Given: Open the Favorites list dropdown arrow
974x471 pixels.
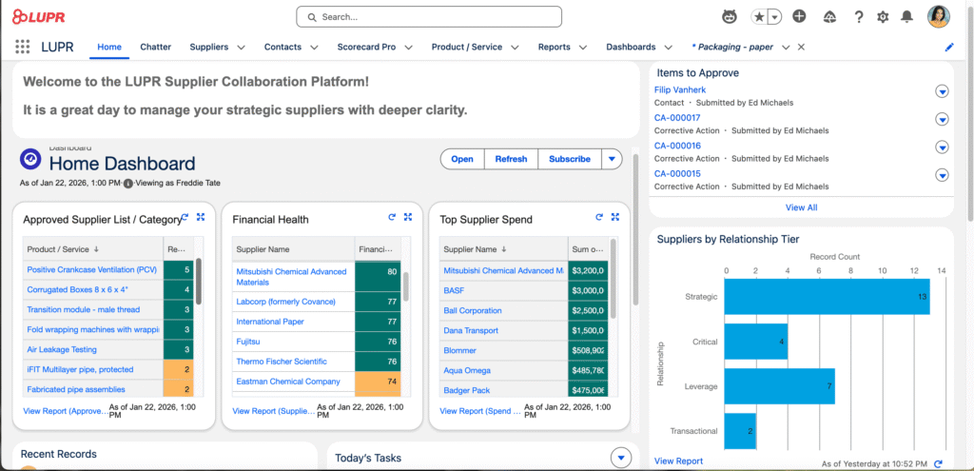Looking at the screenshot, I should pos(774,17).
